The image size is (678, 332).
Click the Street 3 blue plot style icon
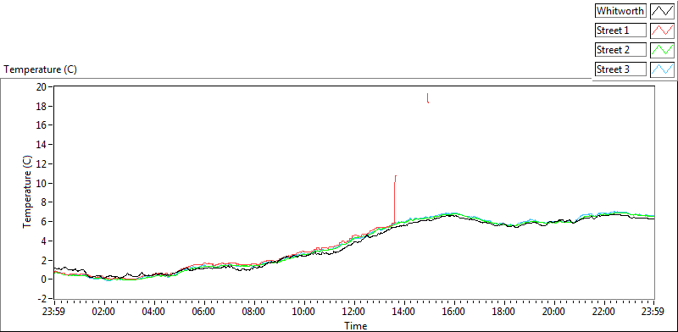pos(663,69)
